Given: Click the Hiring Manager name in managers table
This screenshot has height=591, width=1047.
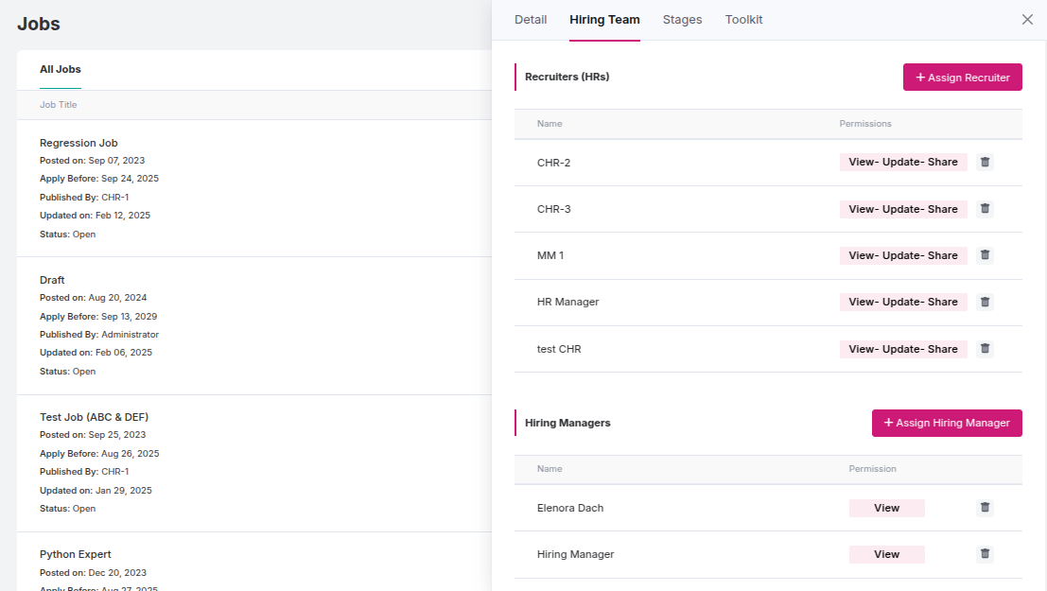Looking at the screenshot, I should (576, 554).
